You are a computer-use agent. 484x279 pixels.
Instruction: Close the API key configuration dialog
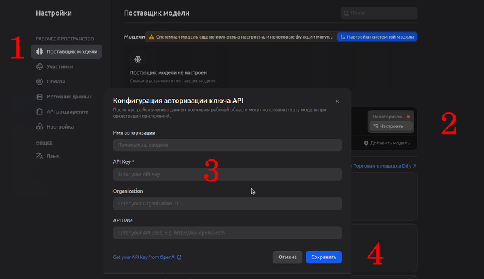(x=337, y=101)
